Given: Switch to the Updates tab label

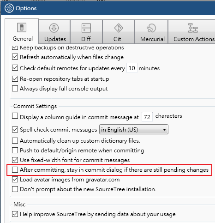Looking at the screenshot, I should pyautogui.click(x=55, y=39).
